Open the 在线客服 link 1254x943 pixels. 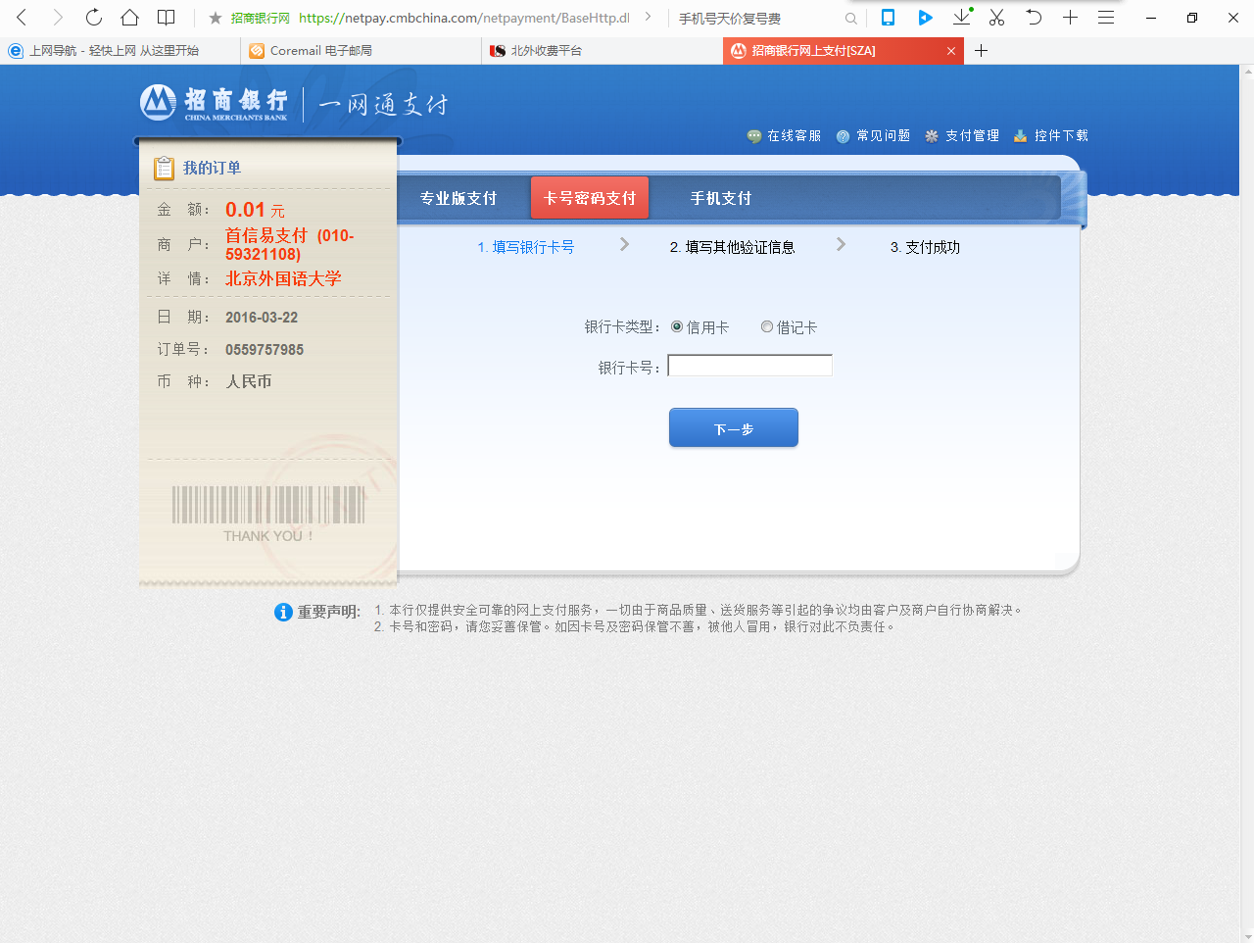(785, 136)
